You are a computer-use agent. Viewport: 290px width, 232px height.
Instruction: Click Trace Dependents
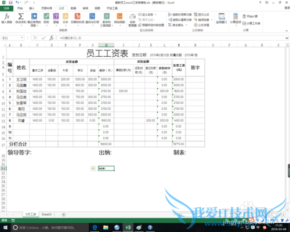180,20
